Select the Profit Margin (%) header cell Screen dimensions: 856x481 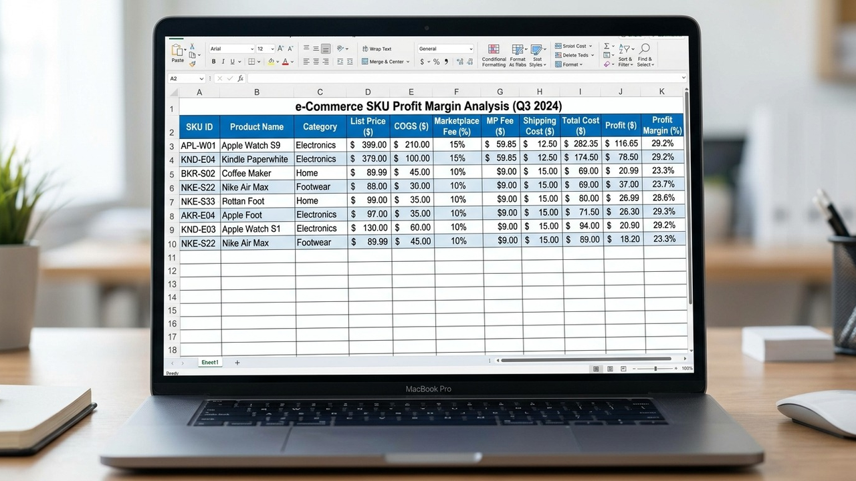(x=662, y=126)
